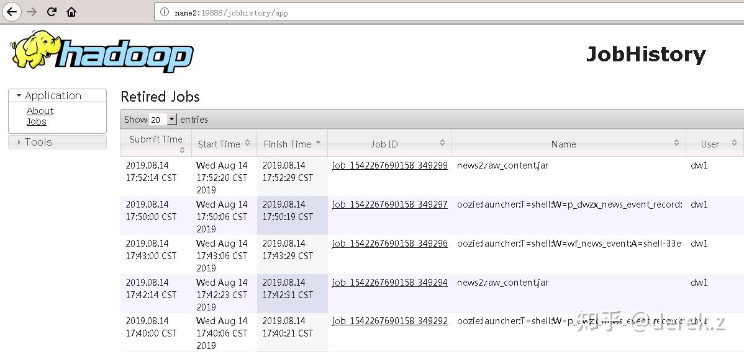Click the browser forward arrow button
Screen dimensions: 744x352
[x=32, y=12]
